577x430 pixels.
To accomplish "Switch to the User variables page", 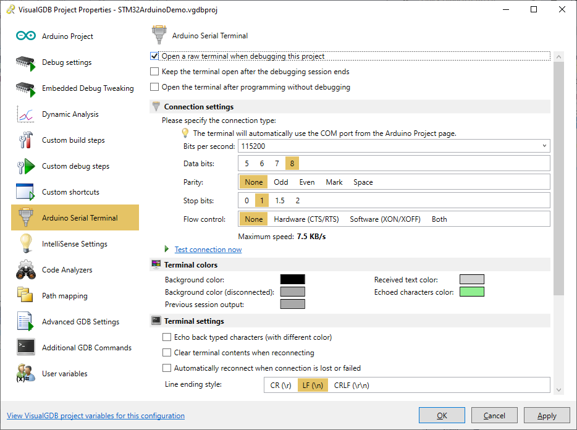I will tap(75, 373).
